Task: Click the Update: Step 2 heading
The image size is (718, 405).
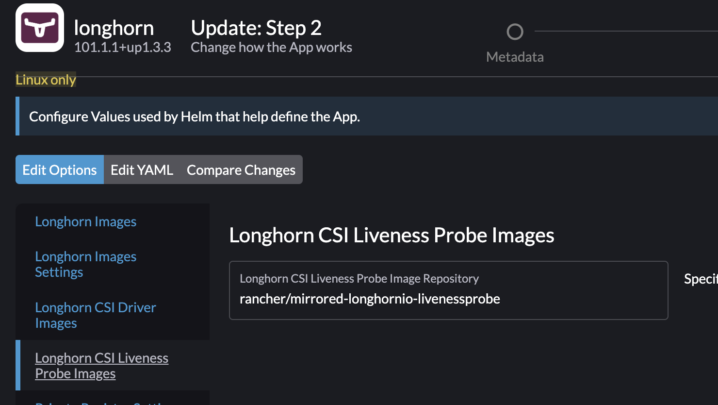Action: pos(256,28)
